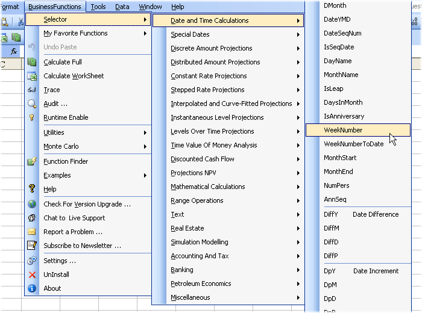Open Function Finder
Viewport: 422px width, 313px height.
pos(88,161)
